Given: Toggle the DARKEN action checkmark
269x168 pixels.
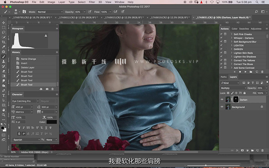Looking at the screenshot, I should (x=221, y=49).
